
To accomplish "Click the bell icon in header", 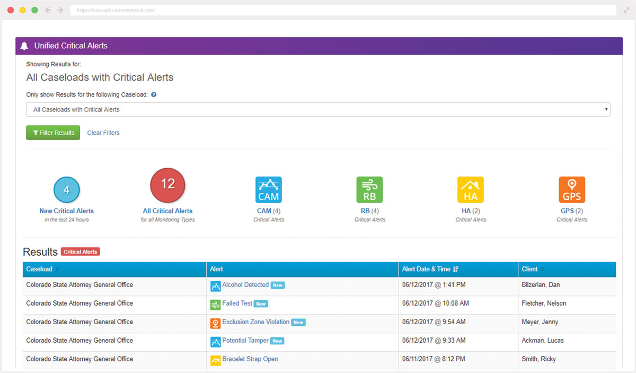I will (24, 46).
